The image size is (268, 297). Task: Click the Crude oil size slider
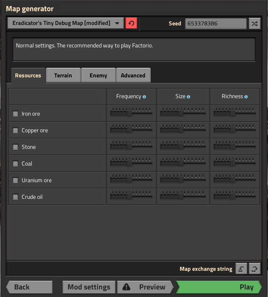pos(183,195)
